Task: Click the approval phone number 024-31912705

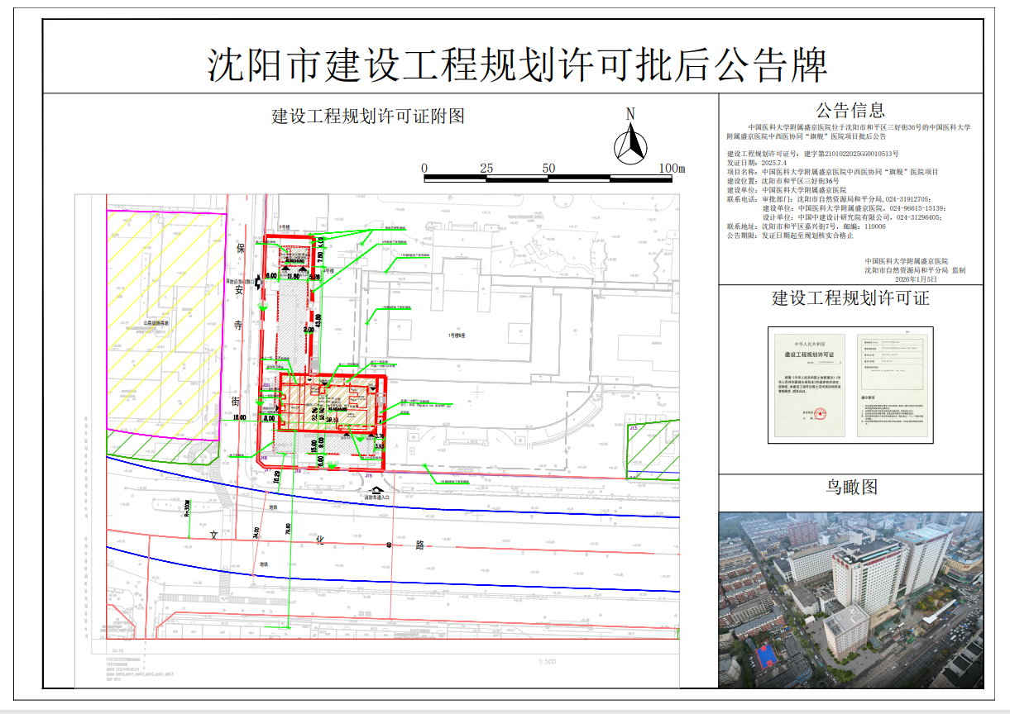Action: pos(907,200)
